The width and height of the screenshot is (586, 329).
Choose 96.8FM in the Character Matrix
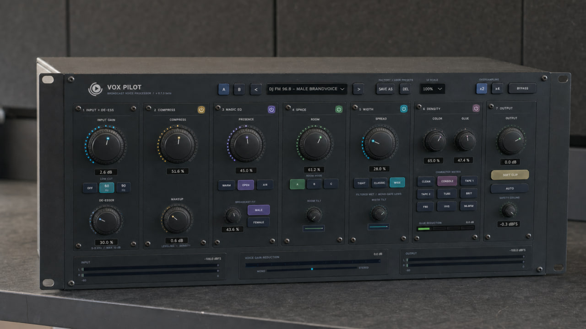[x=468, y=206]
